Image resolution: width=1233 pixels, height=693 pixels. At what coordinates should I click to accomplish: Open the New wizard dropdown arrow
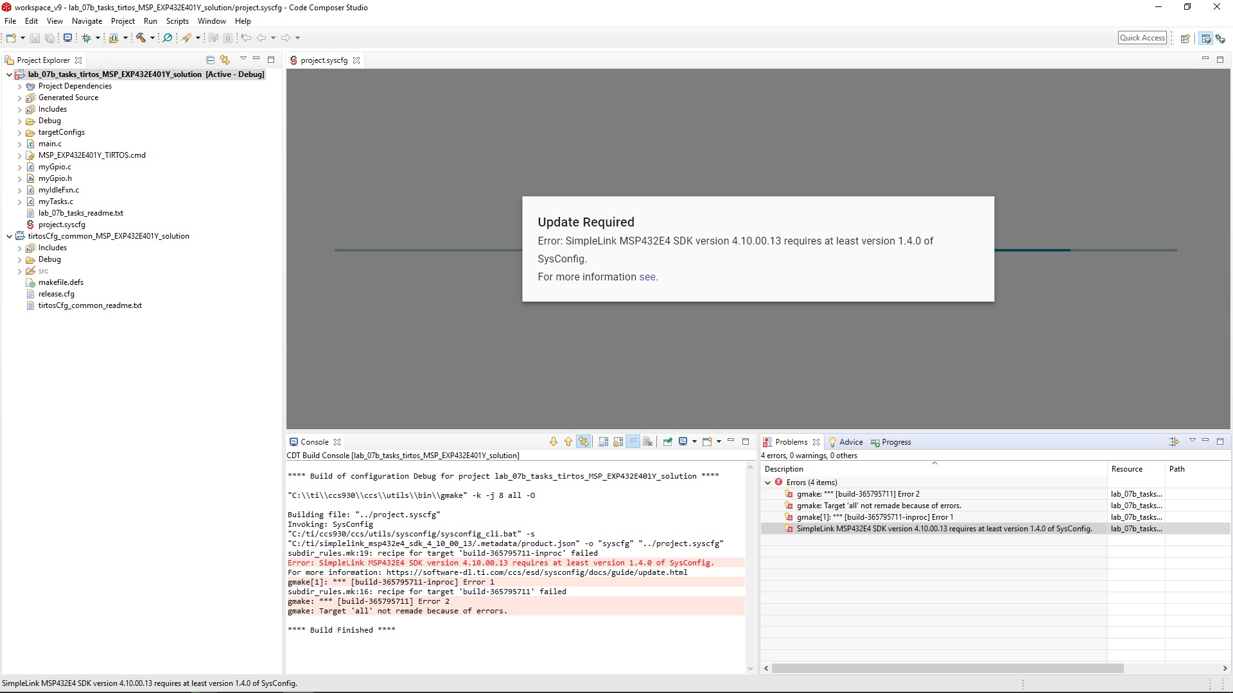point(22,38)
